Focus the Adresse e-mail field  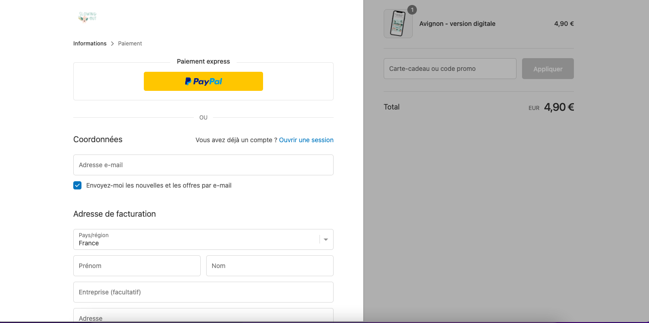tap(203, 165)
